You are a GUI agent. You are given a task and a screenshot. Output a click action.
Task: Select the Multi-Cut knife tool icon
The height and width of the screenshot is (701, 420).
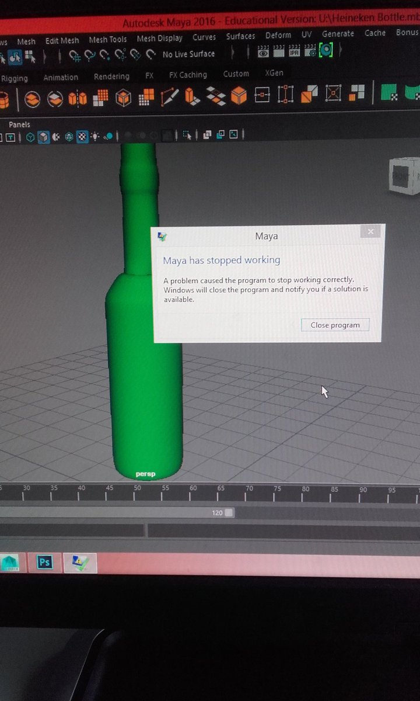click(x=169, y=96)
